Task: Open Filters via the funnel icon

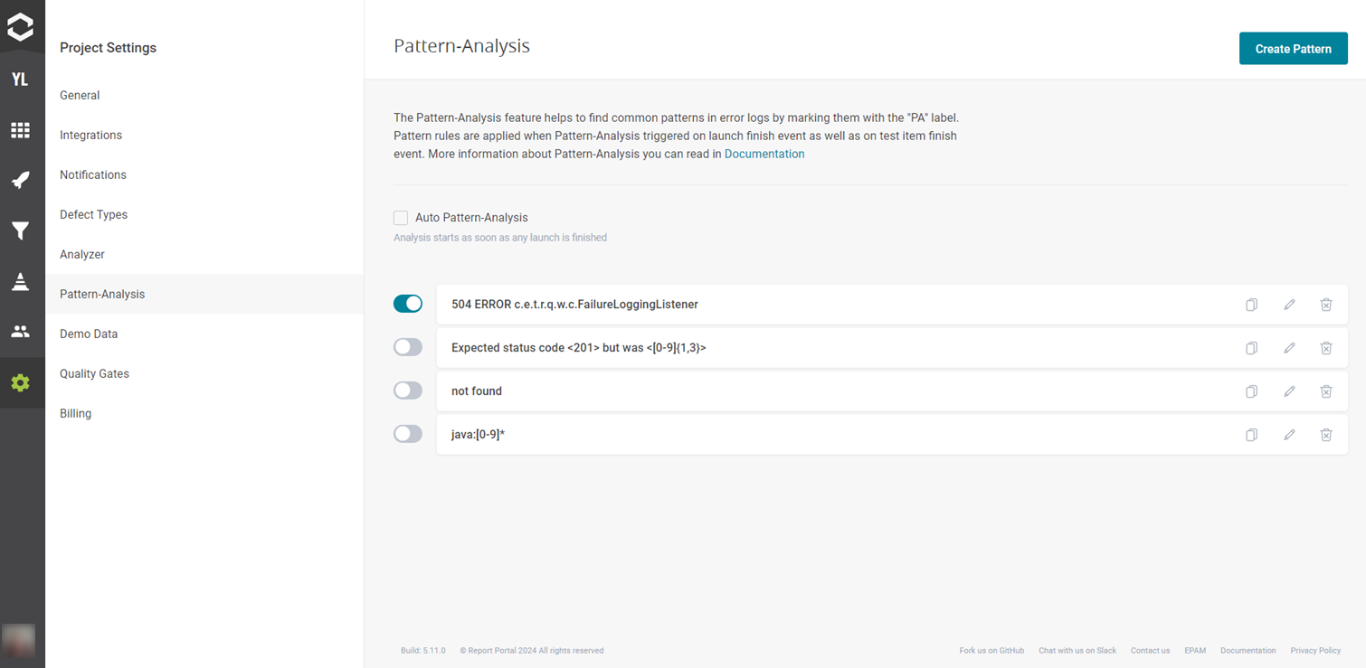Action: point(20,231)
